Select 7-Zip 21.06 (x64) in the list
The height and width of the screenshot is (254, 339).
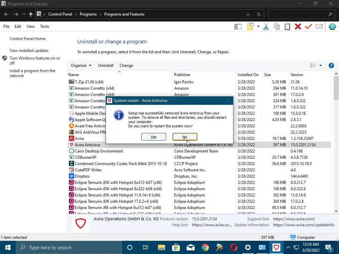pos(199,82)
